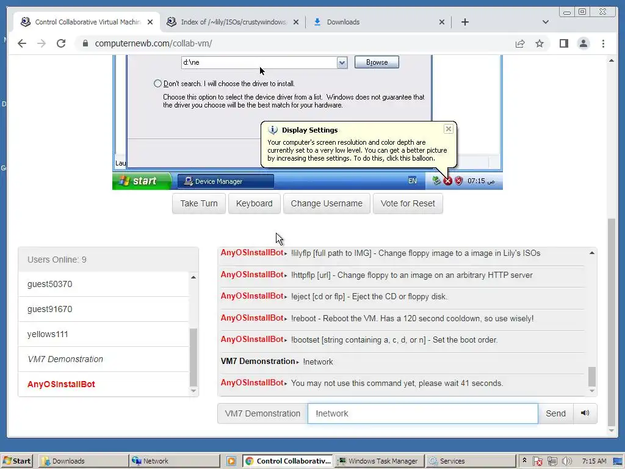Click users list scroll up arrow

pyautogui.click(x=193, y=277)
